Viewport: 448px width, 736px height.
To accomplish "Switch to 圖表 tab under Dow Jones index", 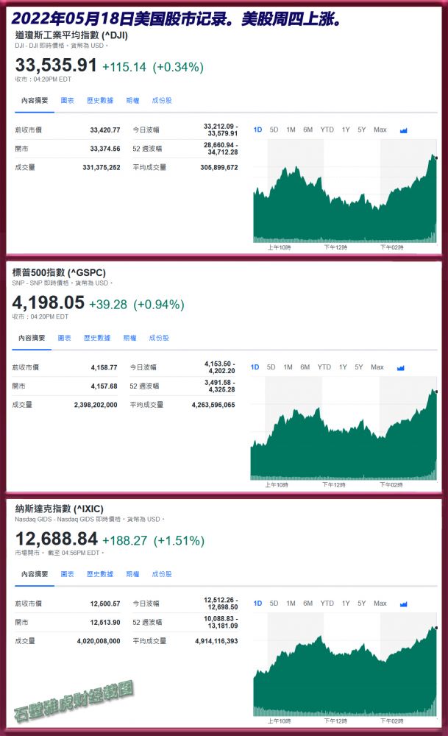I will (67, 100).
